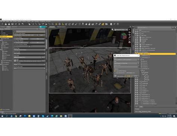Viewport: 177px width, 136px height.
Task: Click the search icon on the taskbar
Action: tap(7, 116)
